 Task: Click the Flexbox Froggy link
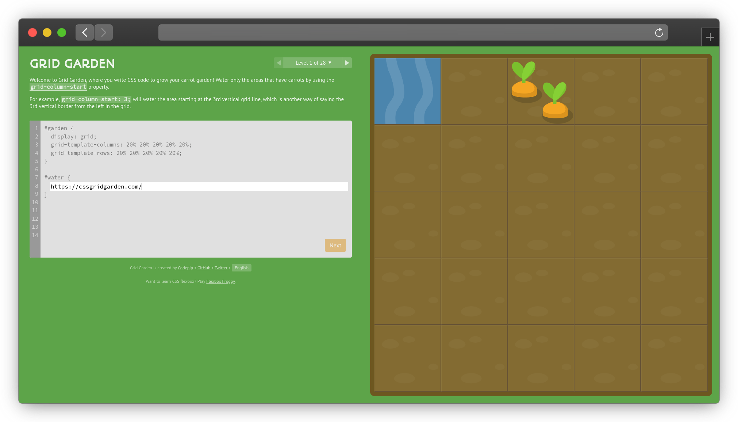point(220,281)
